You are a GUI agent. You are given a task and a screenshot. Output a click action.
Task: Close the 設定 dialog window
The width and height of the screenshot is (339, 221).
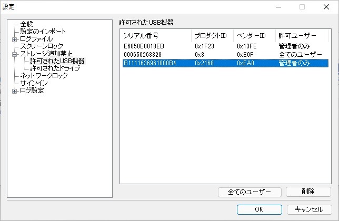326,7
